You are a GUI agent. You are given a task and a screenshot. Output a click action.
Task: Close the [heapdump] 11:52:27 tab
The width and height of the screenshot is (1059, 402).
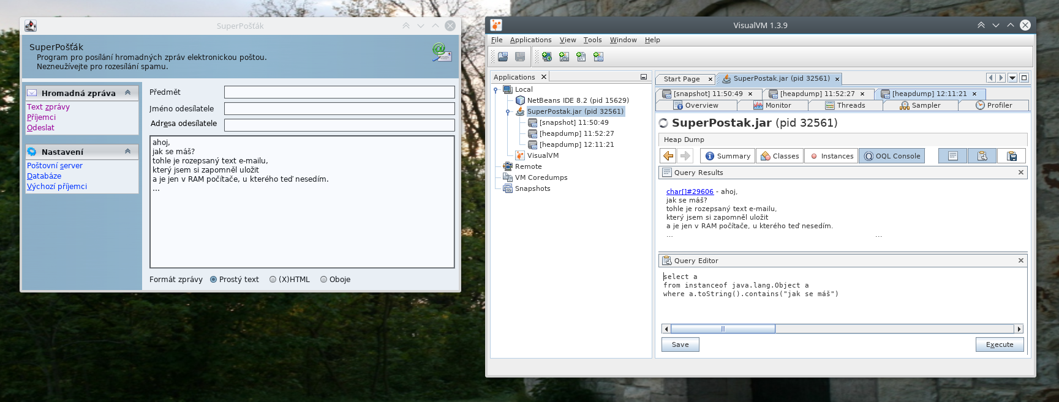pyautogui.click(x=862, y=94)
